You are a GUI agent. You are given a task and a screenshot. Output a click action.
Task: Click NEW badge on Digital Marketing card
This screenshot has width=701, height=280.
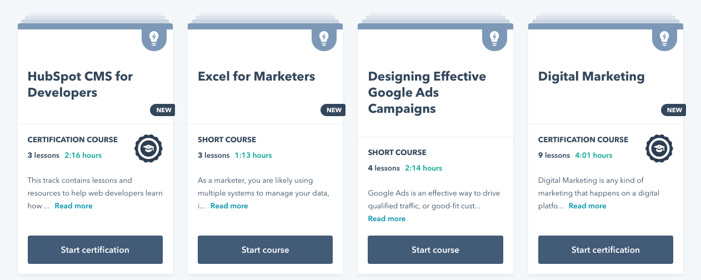click(674, 110)
